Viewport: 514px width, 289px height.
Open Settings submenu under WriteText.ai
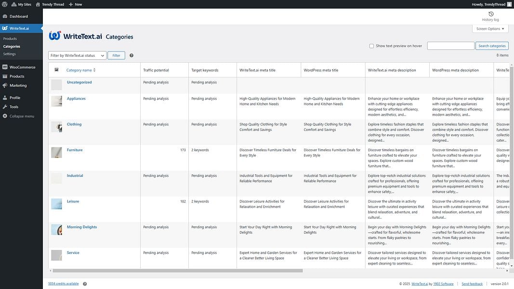(10, 54)
